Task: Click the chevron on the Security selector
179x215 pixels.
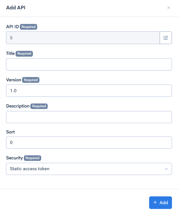Action: (166, 169)
